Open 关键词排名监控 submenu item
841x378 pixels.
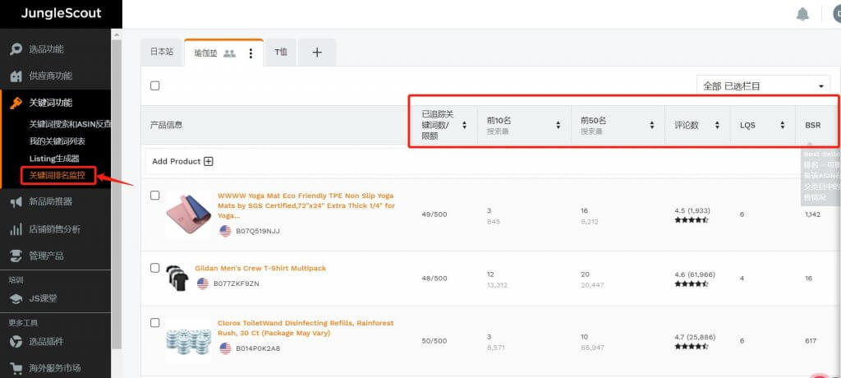point(58,175)
